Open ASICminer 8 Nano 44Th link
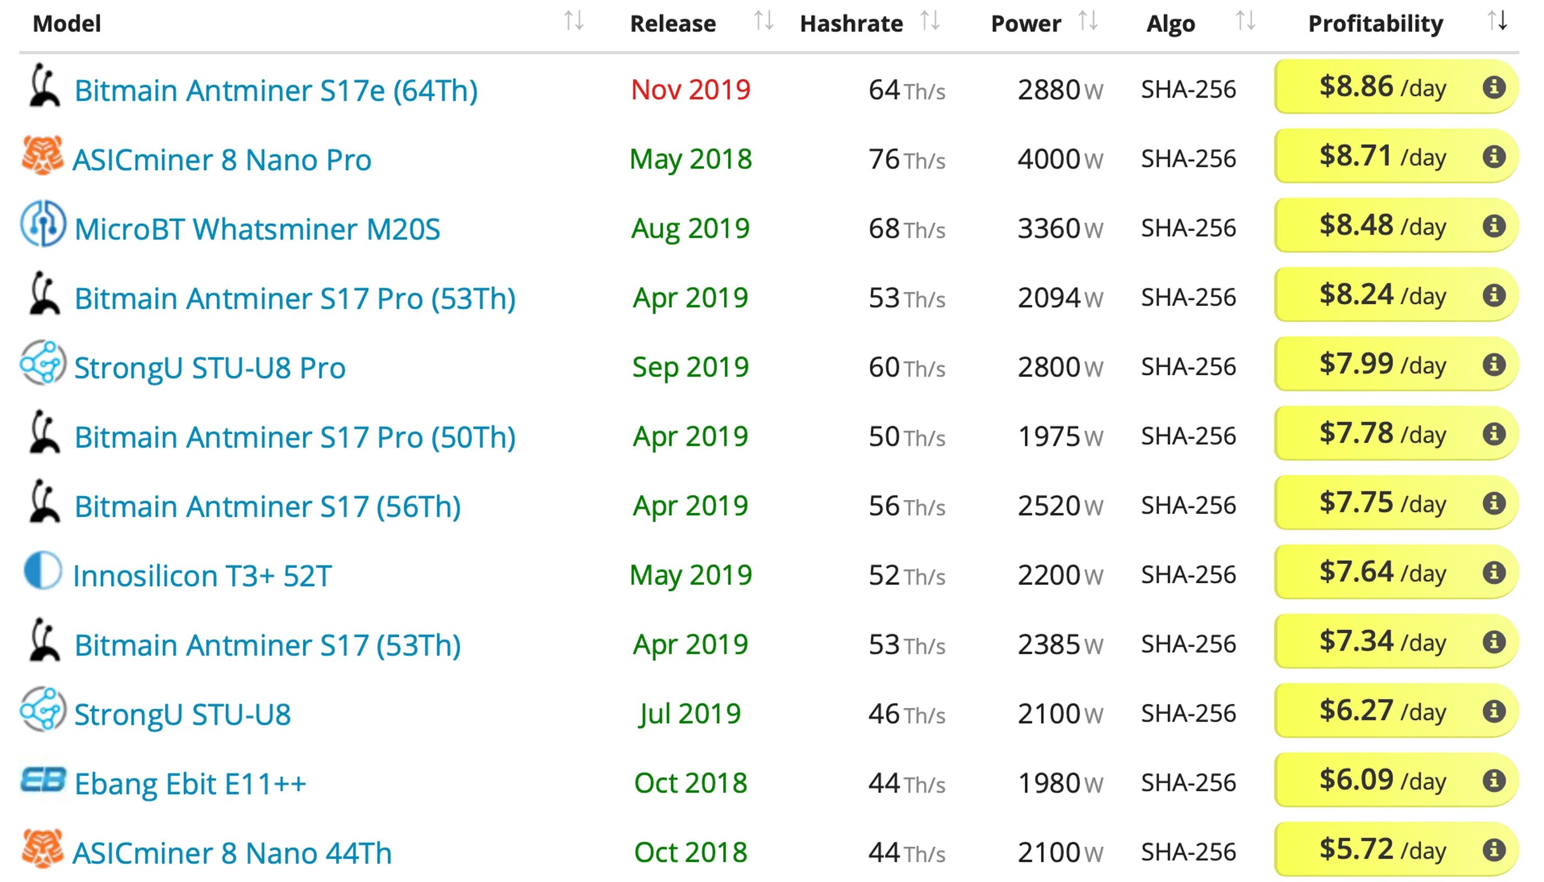This screenshot has height=882, width=1544. 232,853
